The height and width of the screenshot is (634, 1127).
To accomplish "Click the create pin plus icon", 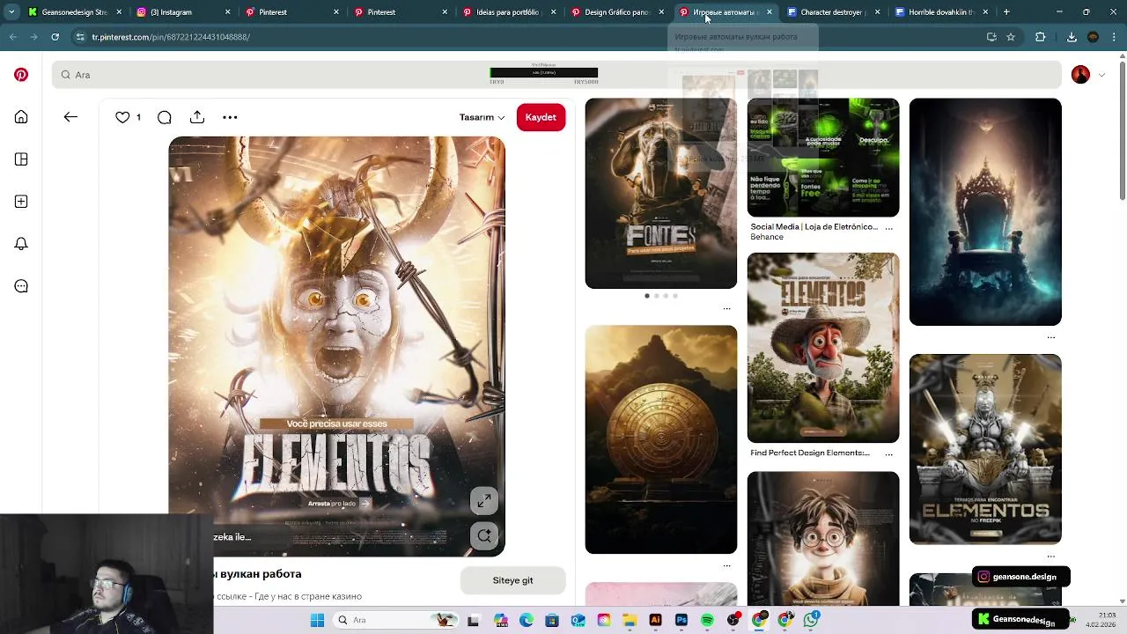I will click(x=21, y=202).
